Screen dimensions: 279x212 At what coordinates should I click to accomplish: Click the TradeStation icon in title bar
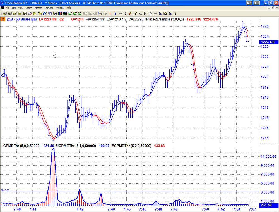[x=2, y=3]
